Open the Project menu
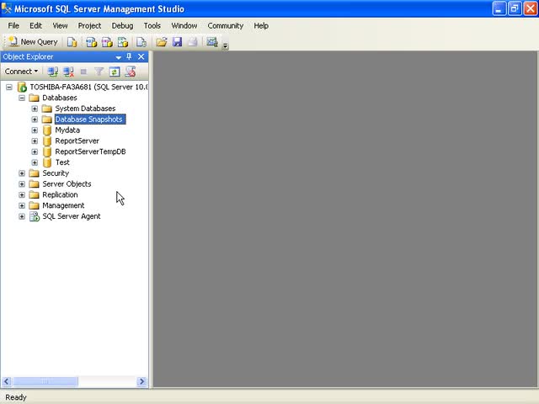The height and width of the screenshot is (404, 539). (x=89, y=26)
